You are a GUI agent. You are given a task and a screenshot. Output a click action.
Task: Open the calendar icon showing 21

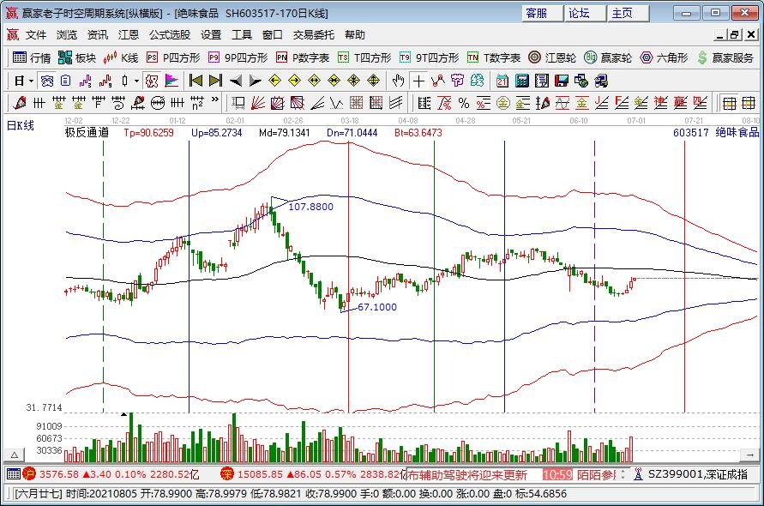tap(502, 81)
